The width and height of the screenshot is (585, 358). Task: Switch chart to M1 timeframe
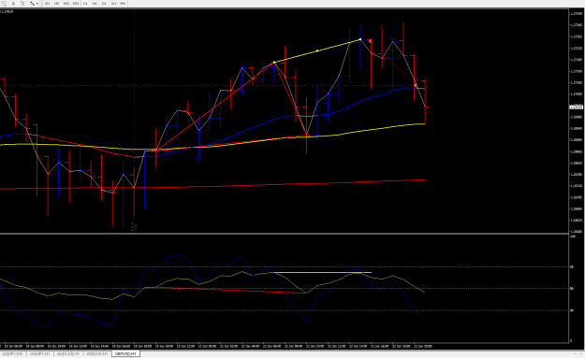pos(48,4)
